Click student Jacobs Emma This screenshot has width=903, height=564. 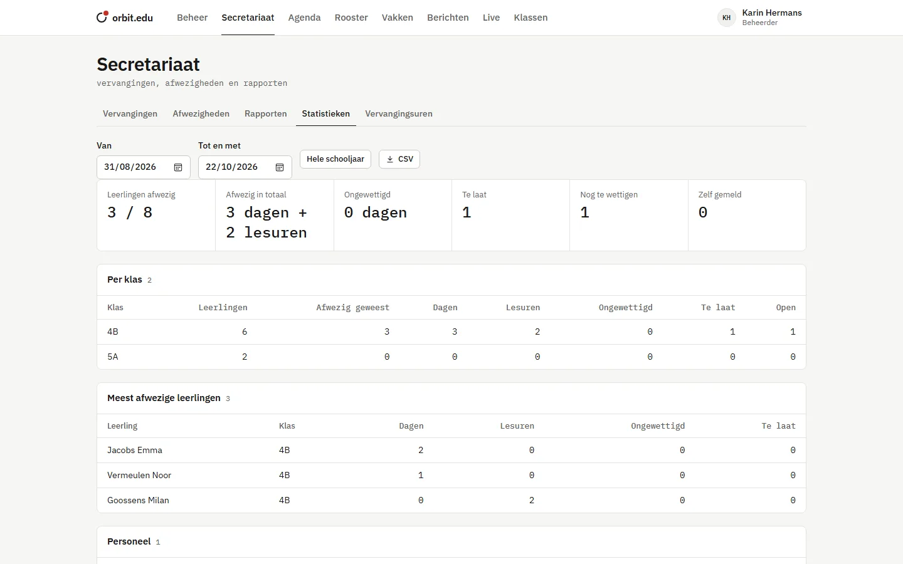click(x=135, y=450)
